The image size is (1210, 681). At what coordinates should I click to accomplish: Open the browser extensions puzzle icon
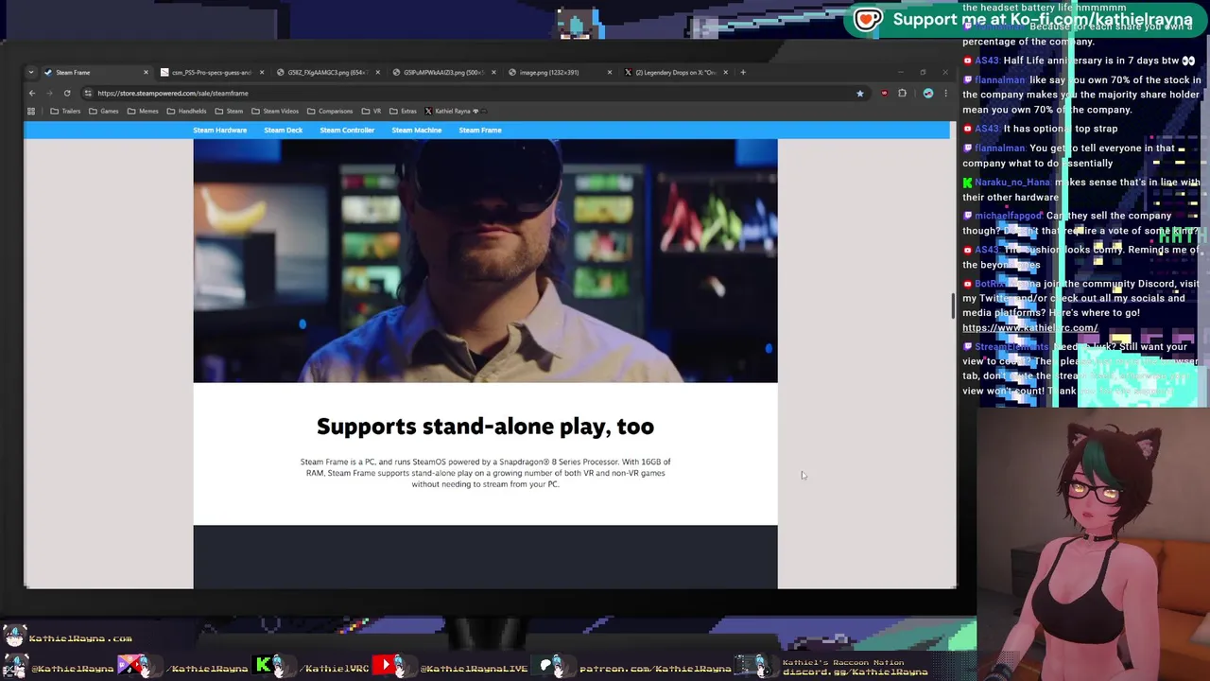tap(902, 93)
